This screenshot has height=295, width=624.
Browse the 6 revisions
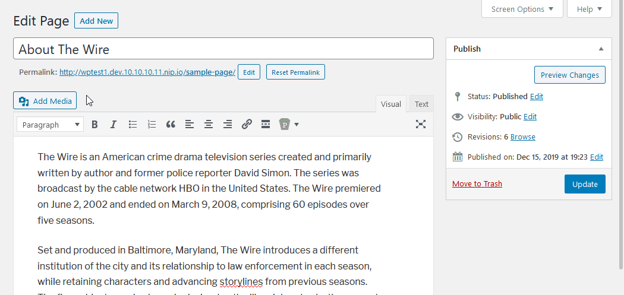click(523, 137)
